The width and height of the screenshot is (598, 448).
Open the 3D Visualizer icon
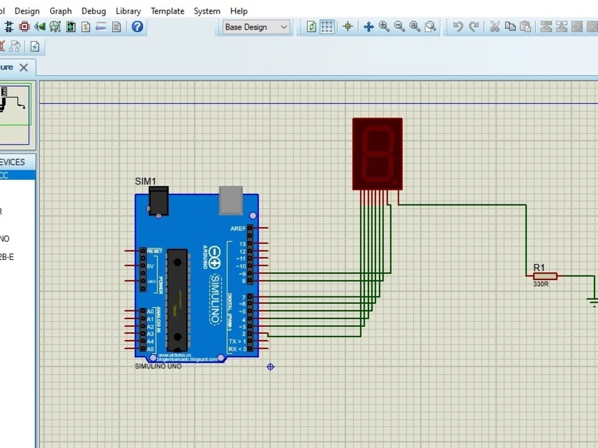[39, 27]
